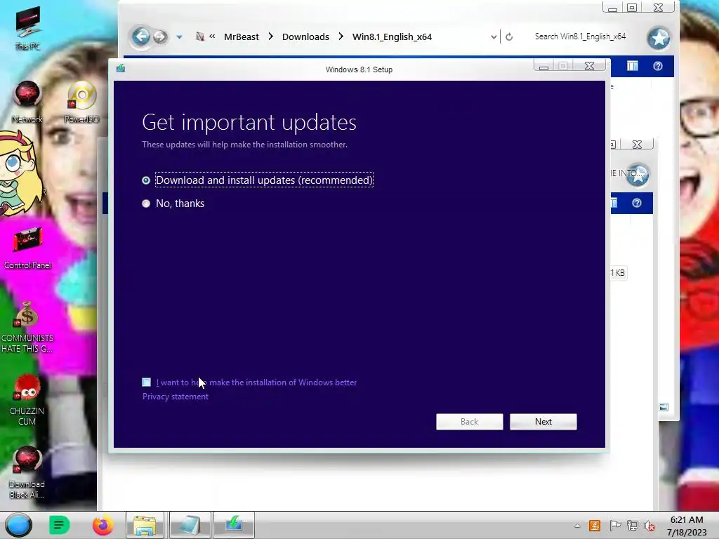Click the Back button in setup
Image resolution: width=719 pixels, height=539 pixels.
click(469, 422)
